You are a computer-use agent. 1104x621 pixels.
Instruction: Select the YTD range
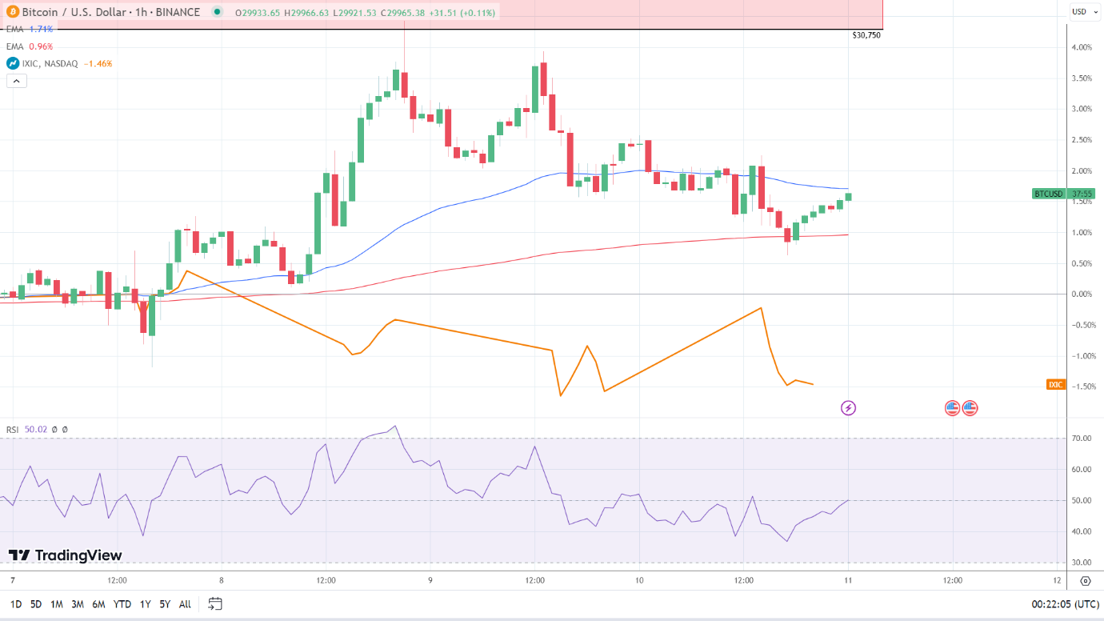(x=122, y=604)
